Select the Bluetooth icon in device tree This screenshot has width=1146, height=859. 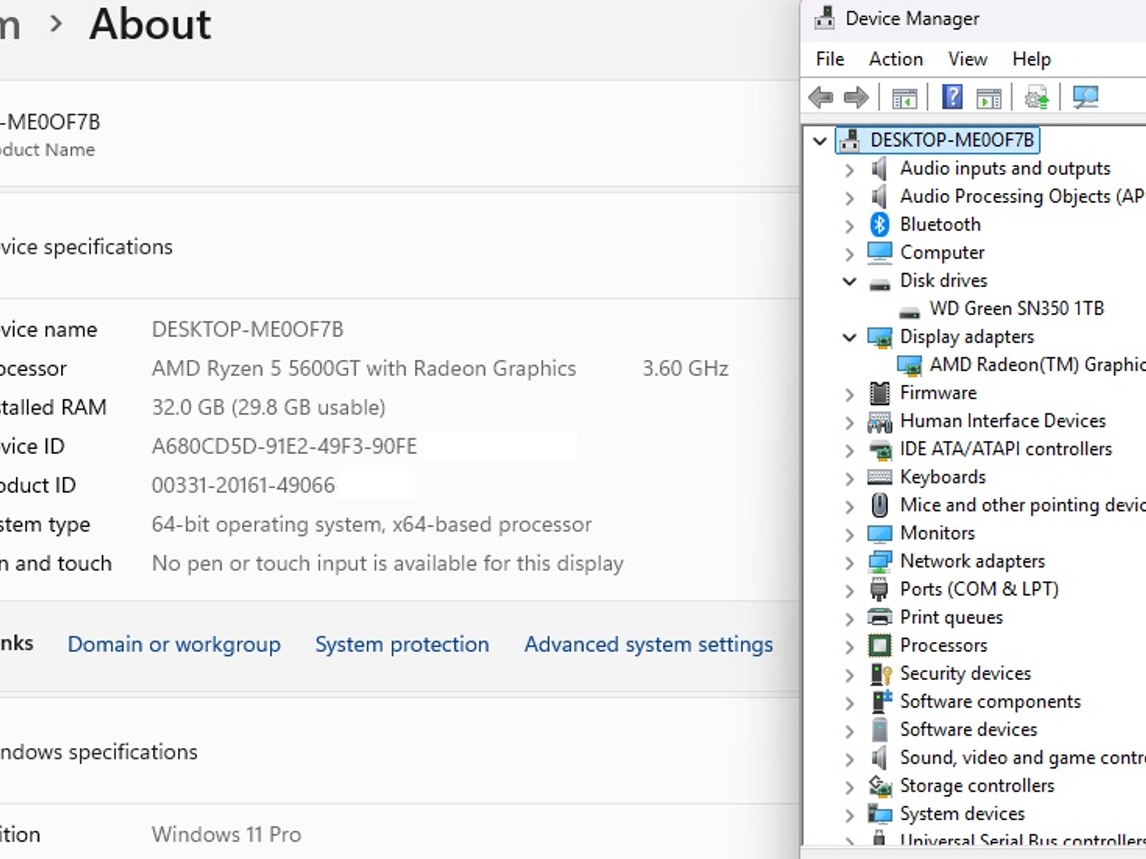880,224
